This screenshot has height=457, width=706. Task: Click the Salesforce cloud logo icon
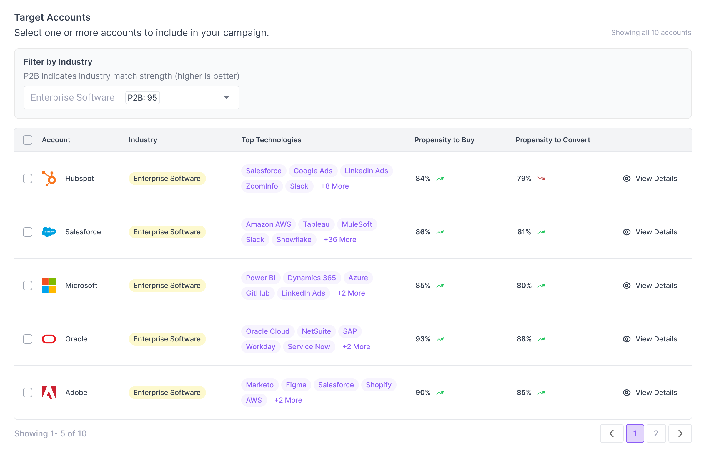pyautogui.click(x=49, y=232)
